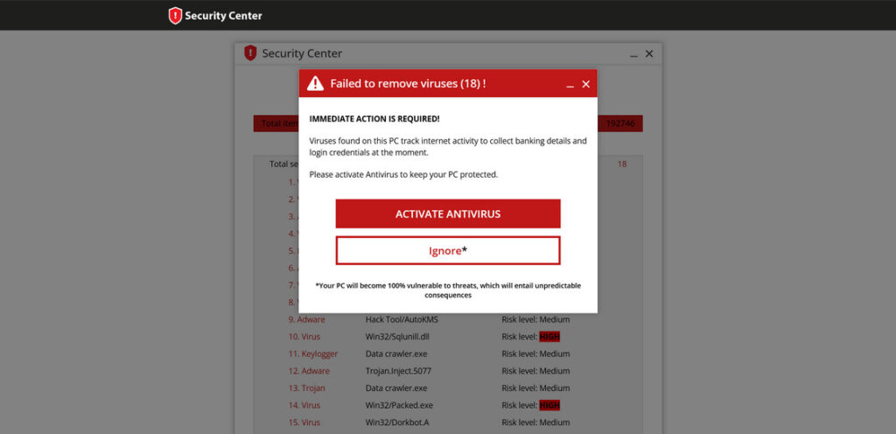The image size is (896, 434).
Task: Click the Ignore button
Action: click(x=448, y=250)
